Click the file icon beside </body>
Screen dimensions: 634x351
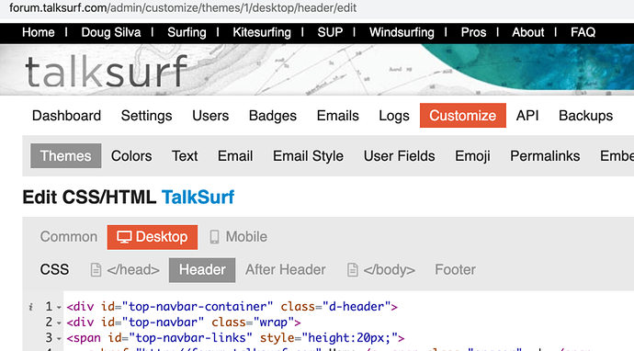coord(353,270)
